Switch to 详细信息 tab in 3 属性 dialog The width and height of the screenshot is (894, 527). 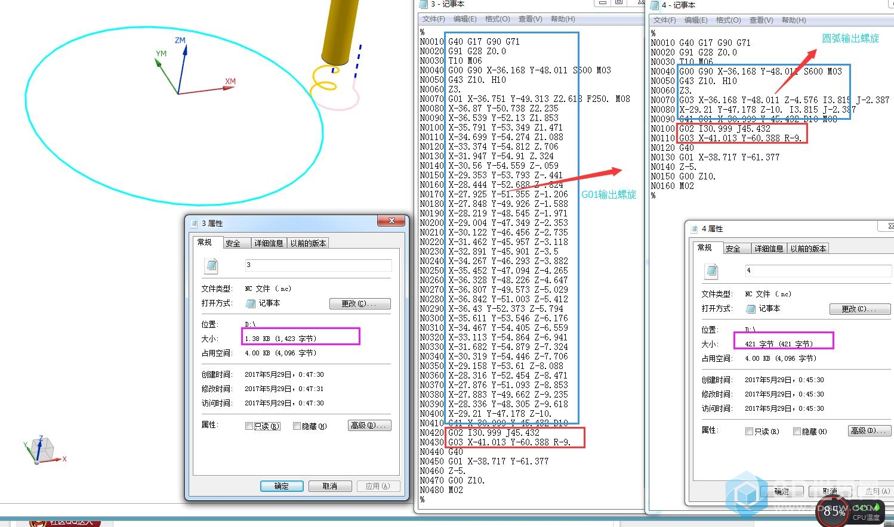(269, 243)
